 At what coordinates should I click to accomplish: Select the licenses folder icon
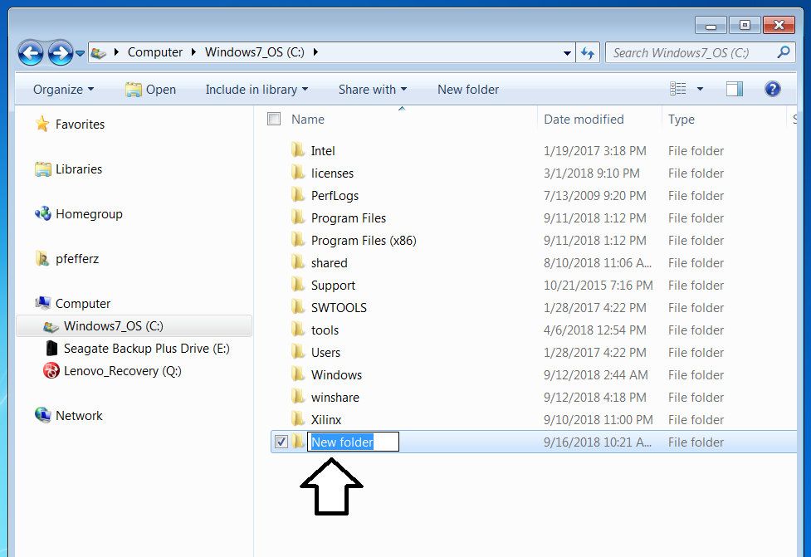(x=298, y=173)
